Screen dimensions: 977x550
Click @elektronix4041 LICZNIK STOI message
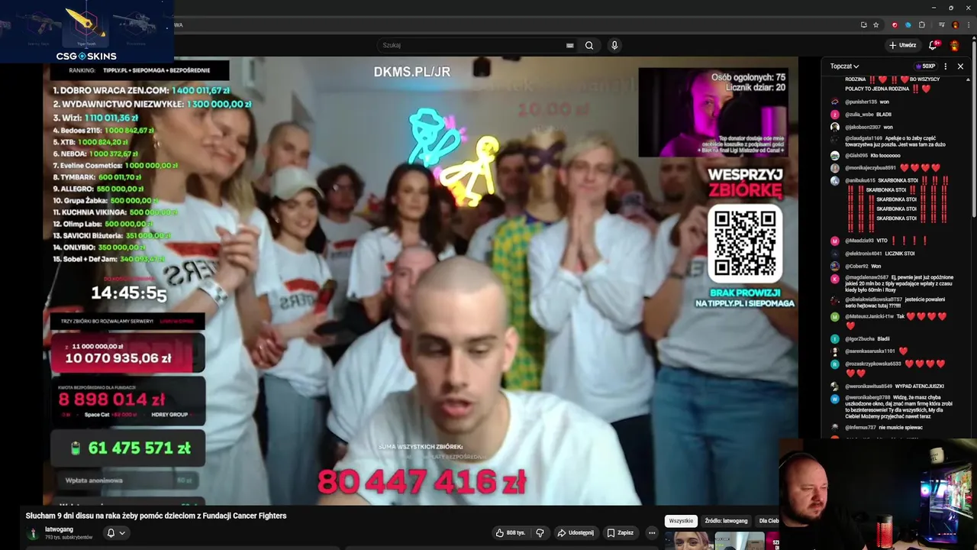879,254
